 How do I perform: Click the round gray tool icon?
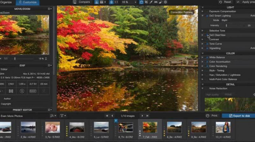[165, 2]
